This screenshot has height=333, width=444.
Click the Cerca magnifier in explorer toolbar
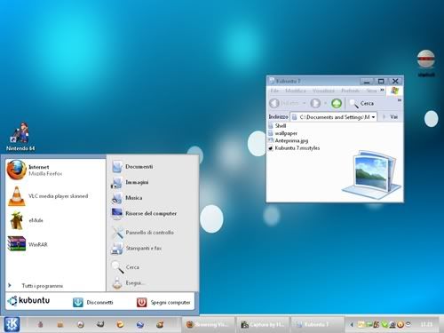(361, 103)
